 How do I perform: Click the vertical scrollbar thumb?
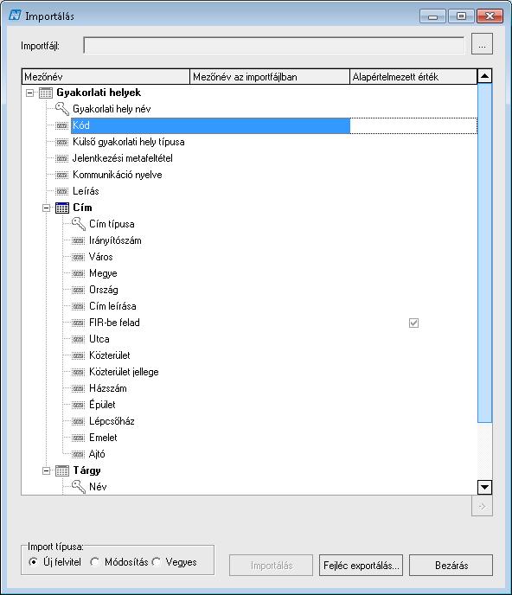click(484, 253)
